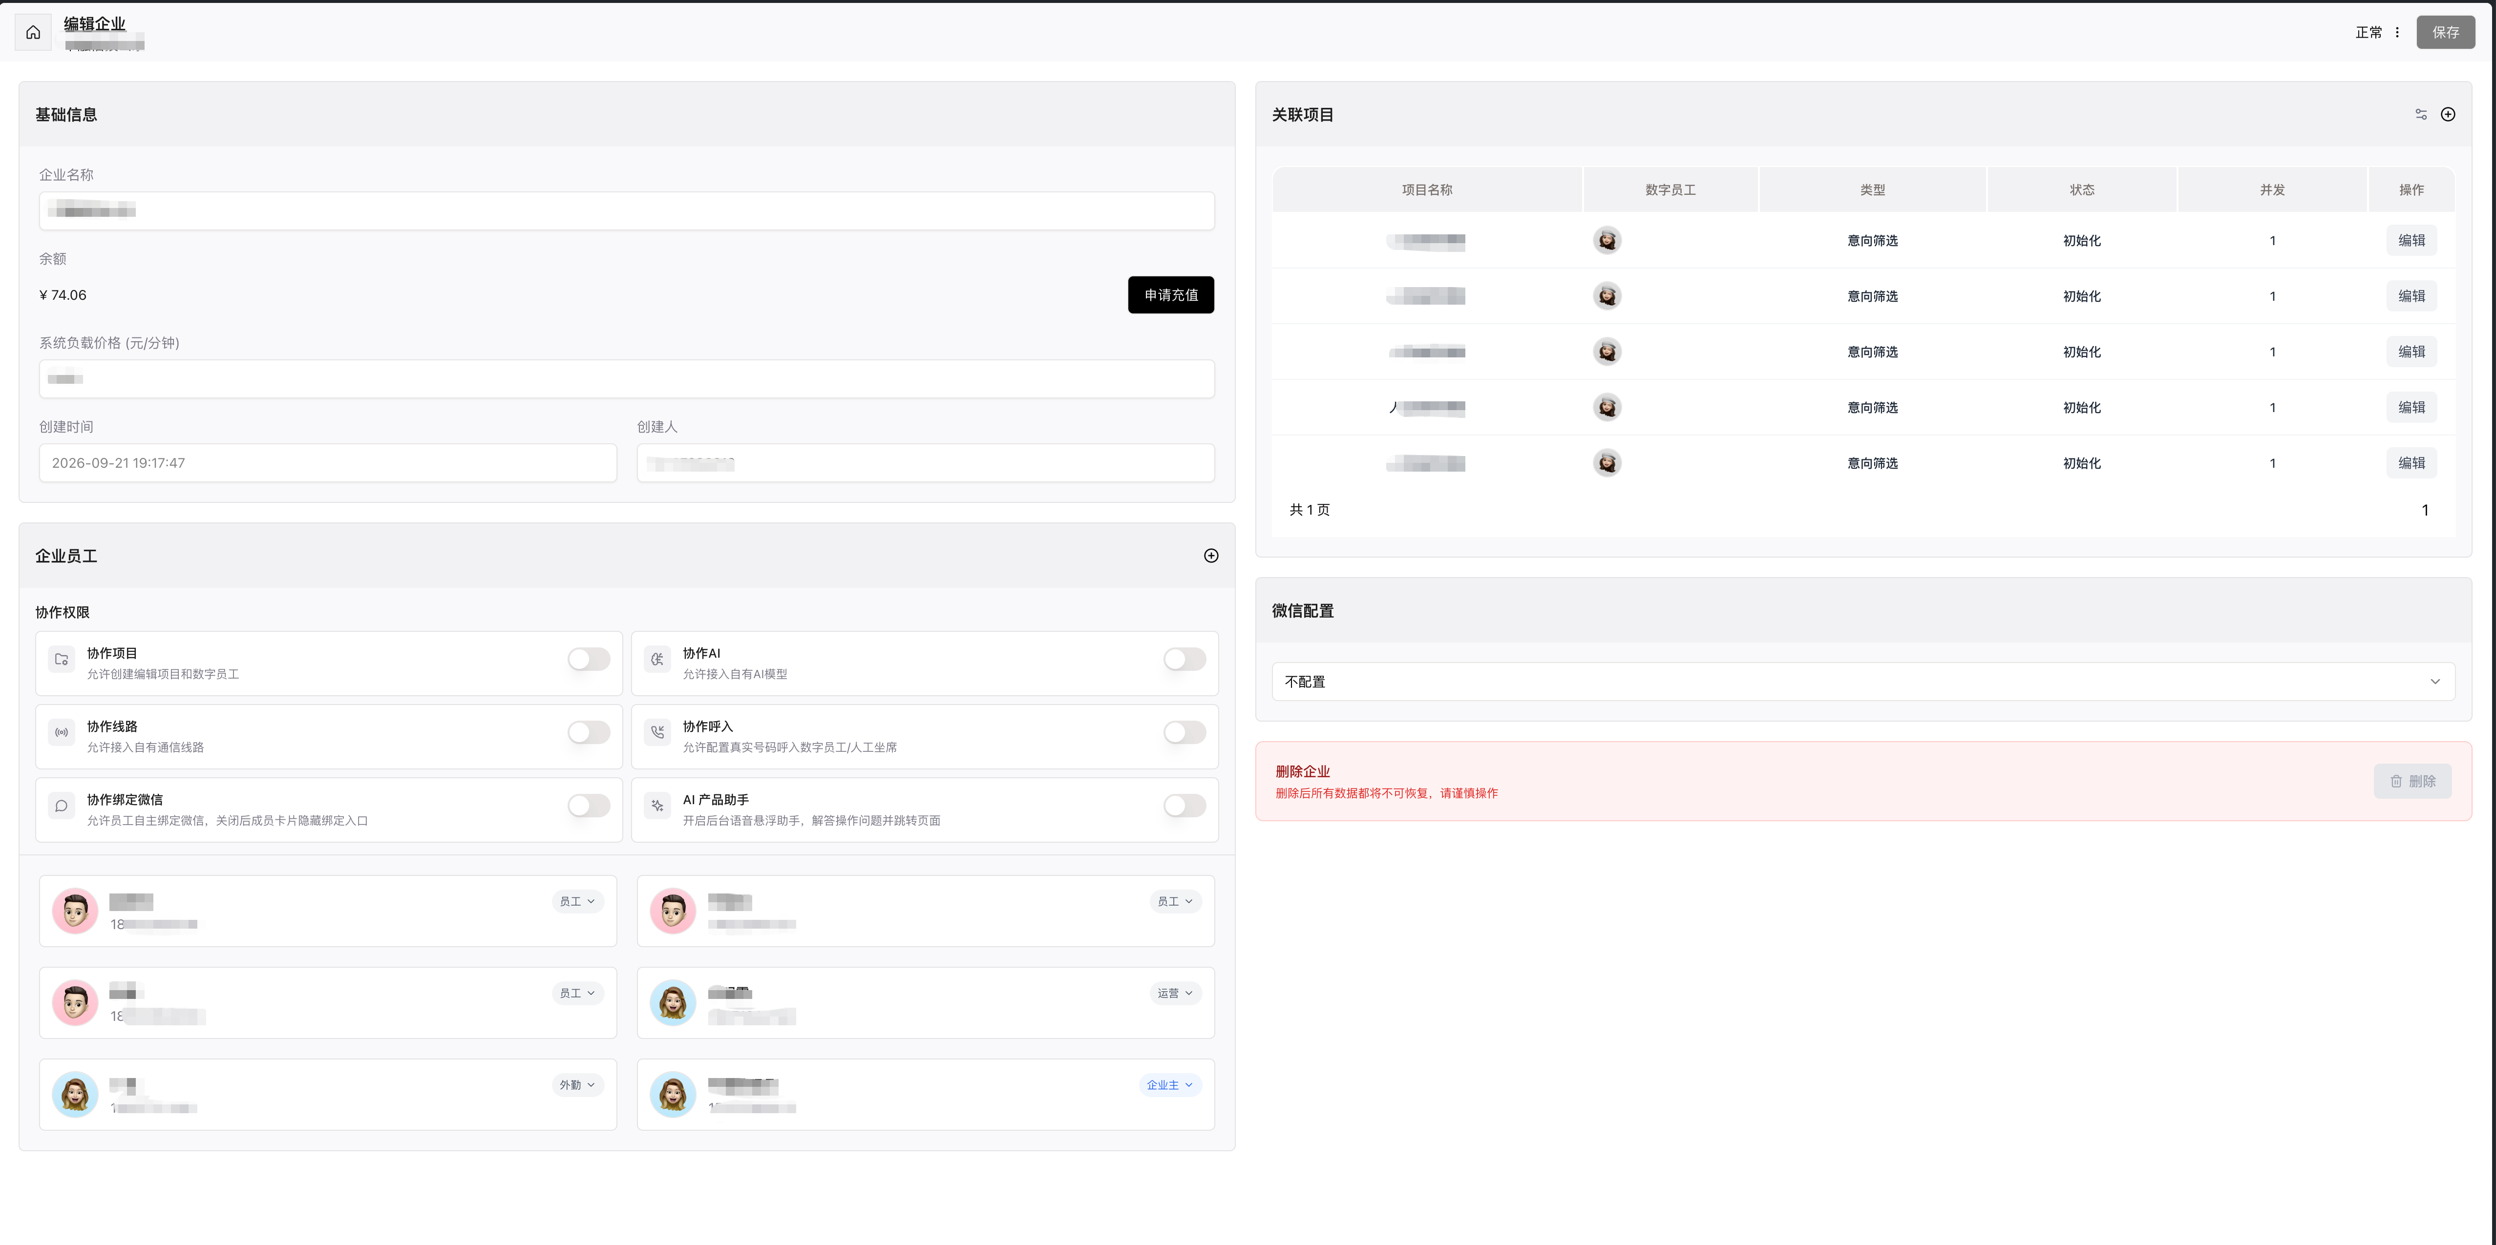2496x1245 pixels.
Task: Click the 协作项目 folder icon
Action: (x=61, y=659)
